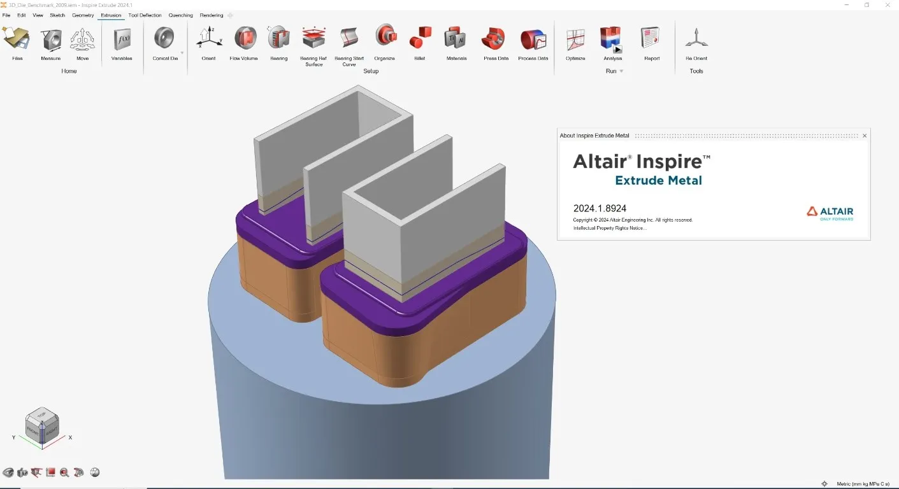Open the Press Data tool

click(496, 43)
